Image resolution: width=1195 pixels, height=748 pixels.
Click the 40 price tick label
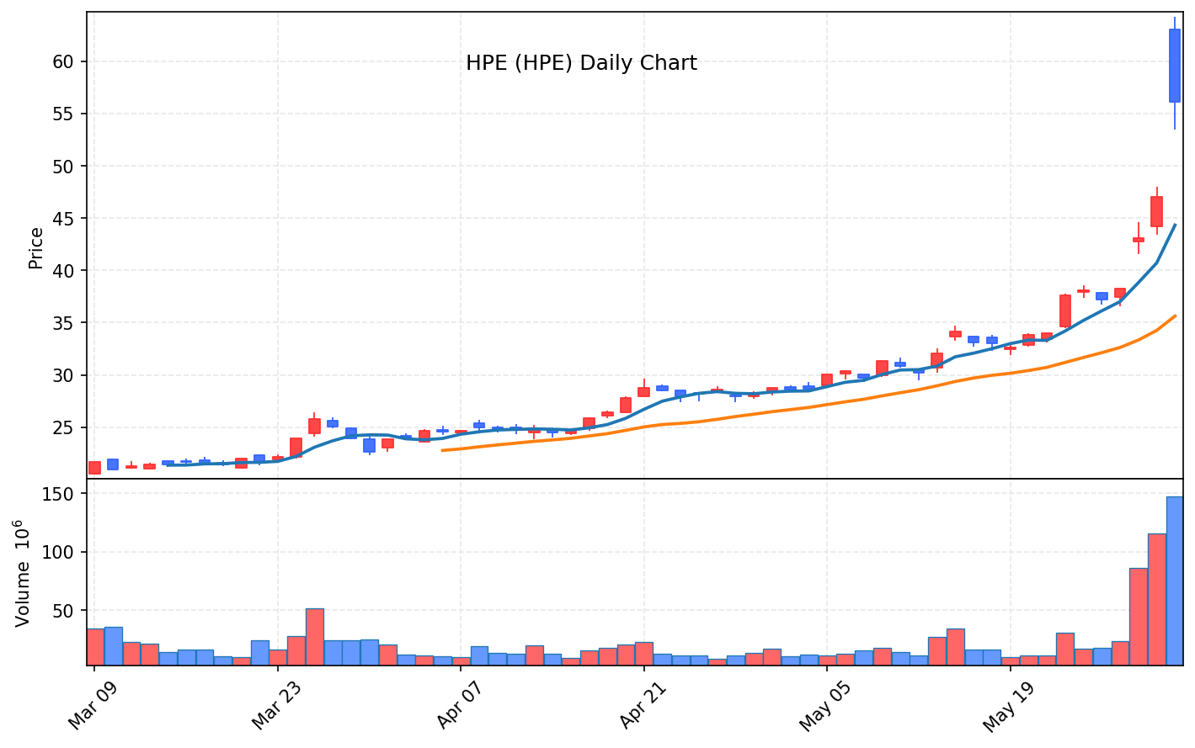pyautogui.click(x=65, y=270)
